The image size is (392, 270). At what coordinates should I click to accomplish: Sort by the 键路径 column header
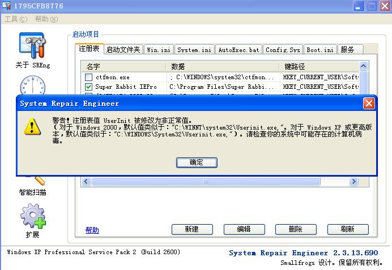coord(319,66)
